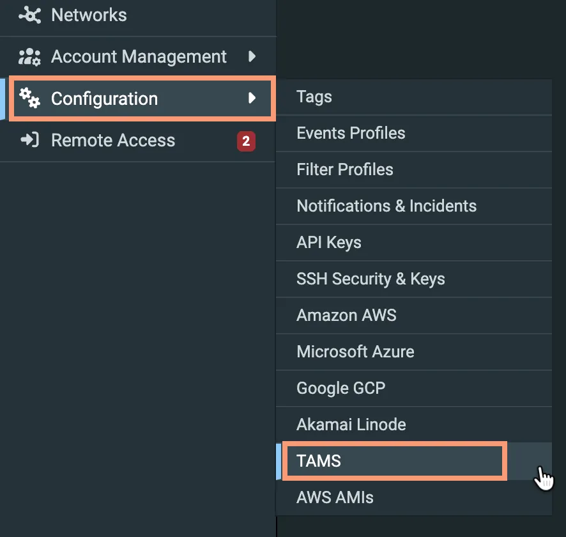Screen dimensions: 566x537
Task: Open Google GCP settings
Action: [x=414, y=389]
